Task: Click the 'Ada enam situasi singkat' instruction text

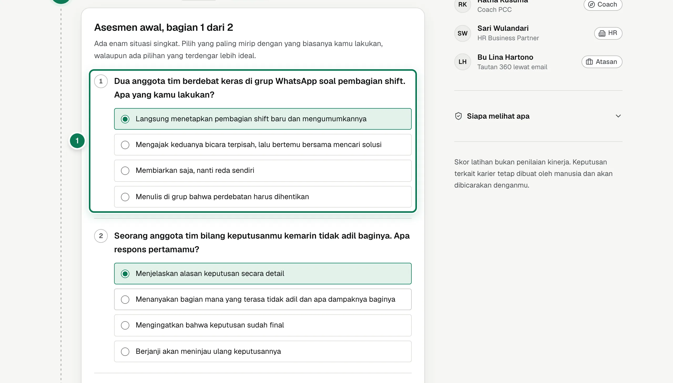Action: click(238, 50)
